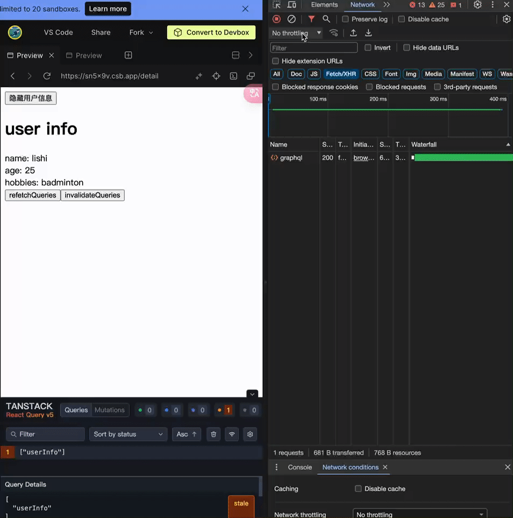Click the pink translate overlay icon

click(x=253, y=94)
